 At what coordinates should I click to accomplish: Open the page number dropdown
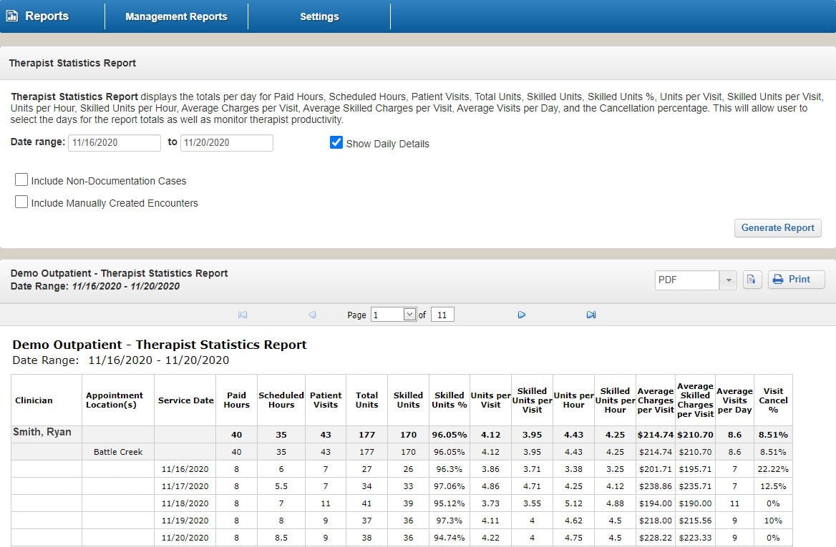tap(409, 314)
